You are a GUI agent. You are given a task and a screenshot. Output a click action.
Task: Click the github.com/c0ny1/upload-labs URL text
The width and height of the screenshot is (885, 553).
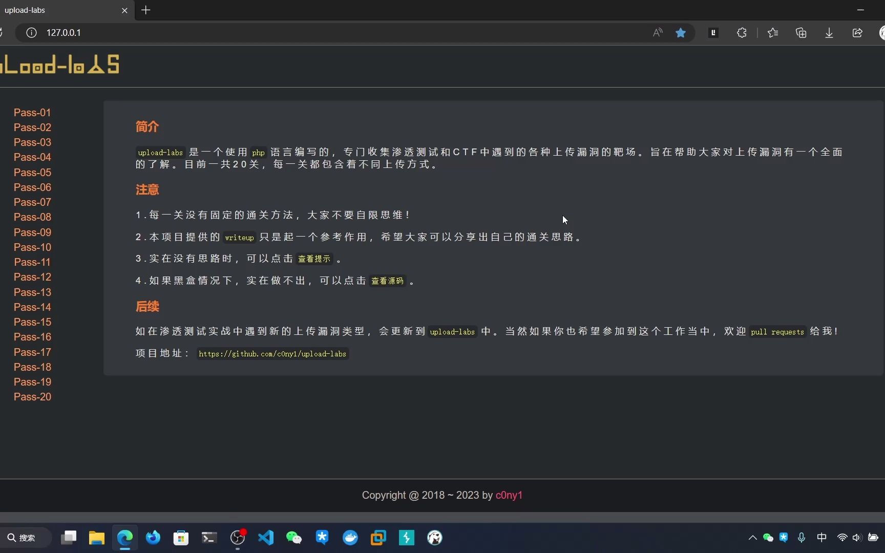pyautogui.click(x=272, y=354)
